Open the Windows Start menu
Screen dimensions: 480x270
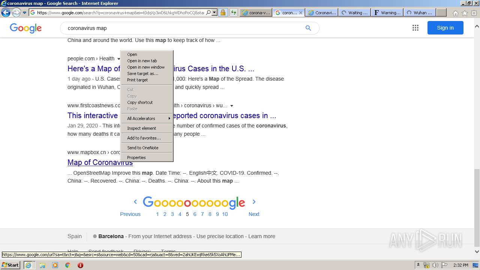point(10,265)
